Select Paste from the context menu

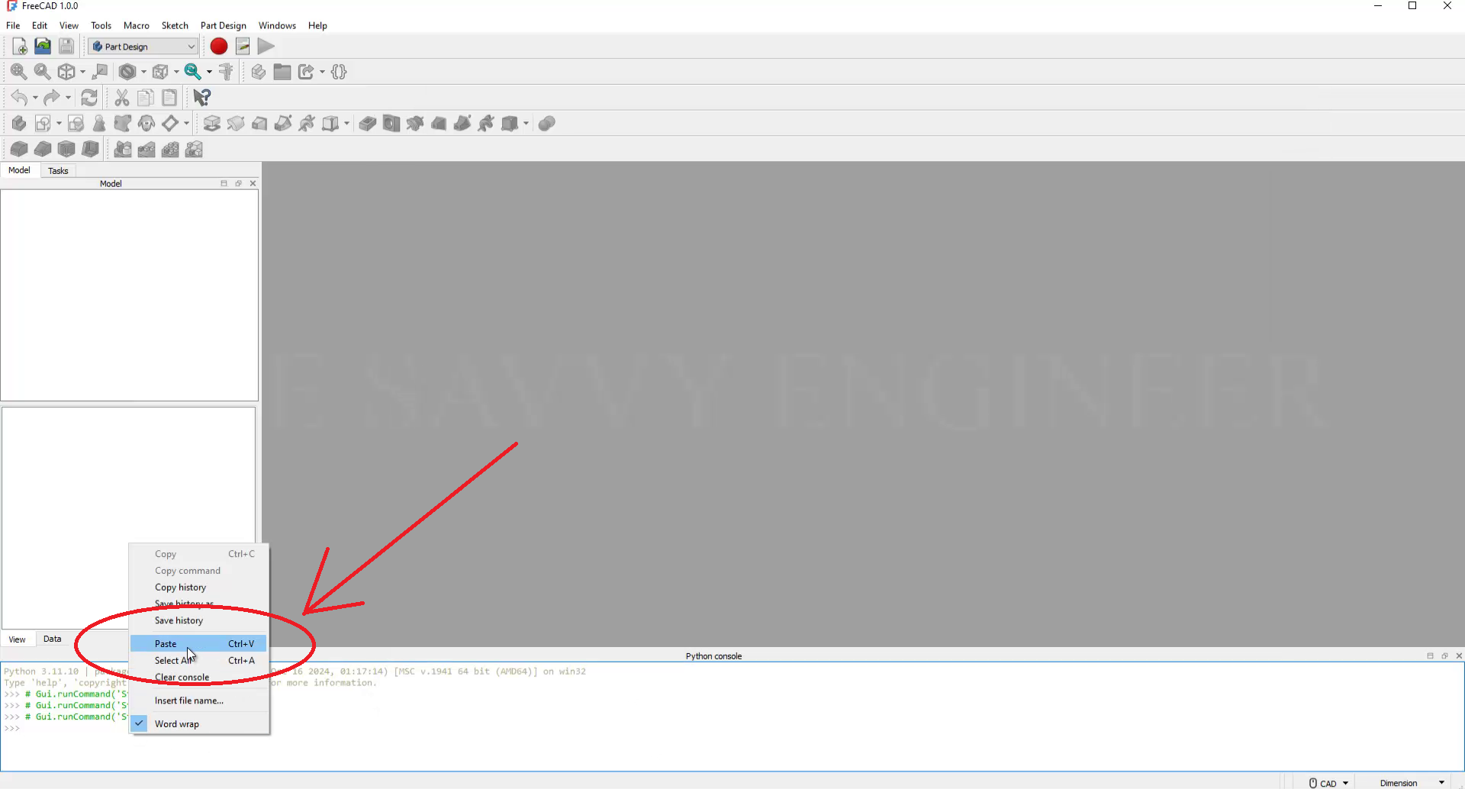(x=166, y=644)
